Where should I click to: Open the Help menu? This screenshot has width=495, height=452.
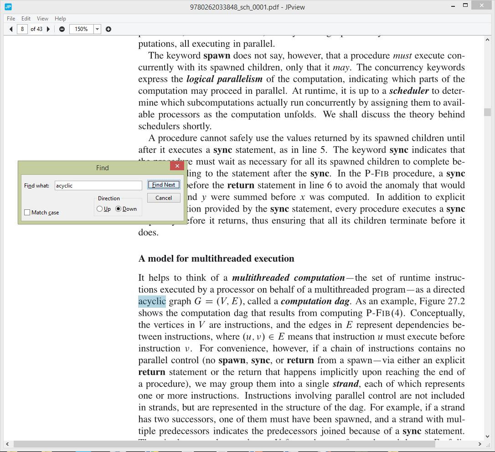(60, 19)
